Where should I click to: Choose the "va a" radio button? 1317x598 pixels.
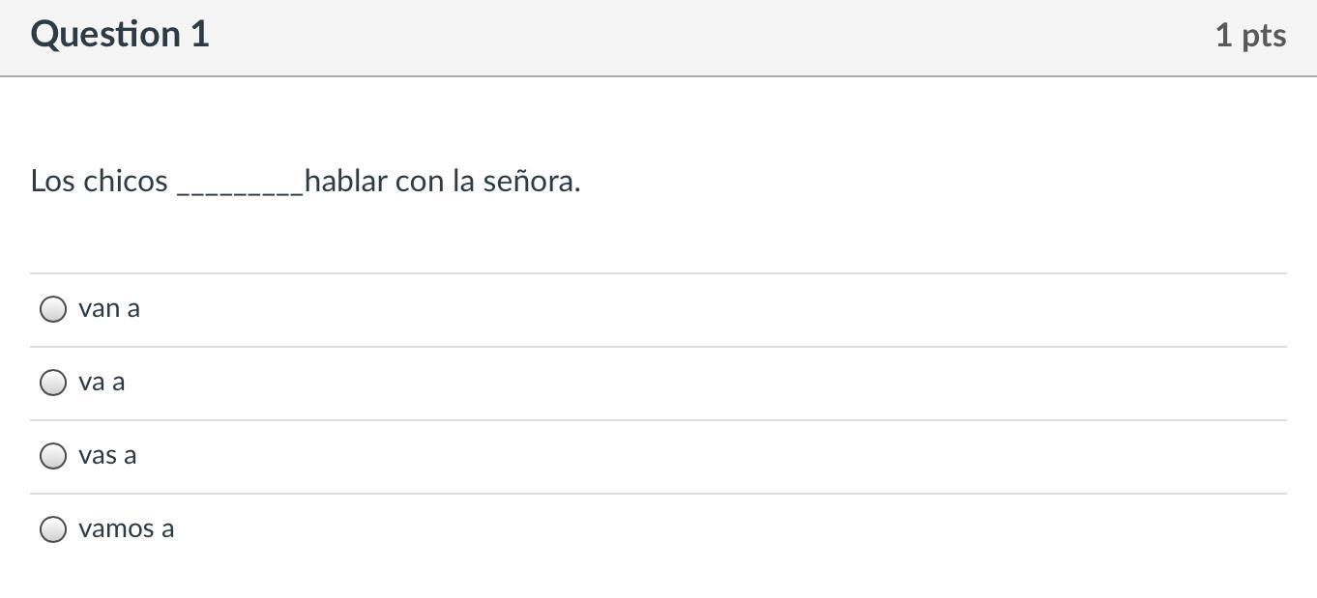(x=53, y=383)
